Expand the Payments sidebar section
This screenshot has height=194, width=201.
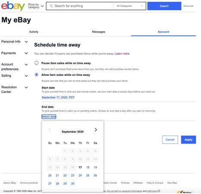[26, 53]
